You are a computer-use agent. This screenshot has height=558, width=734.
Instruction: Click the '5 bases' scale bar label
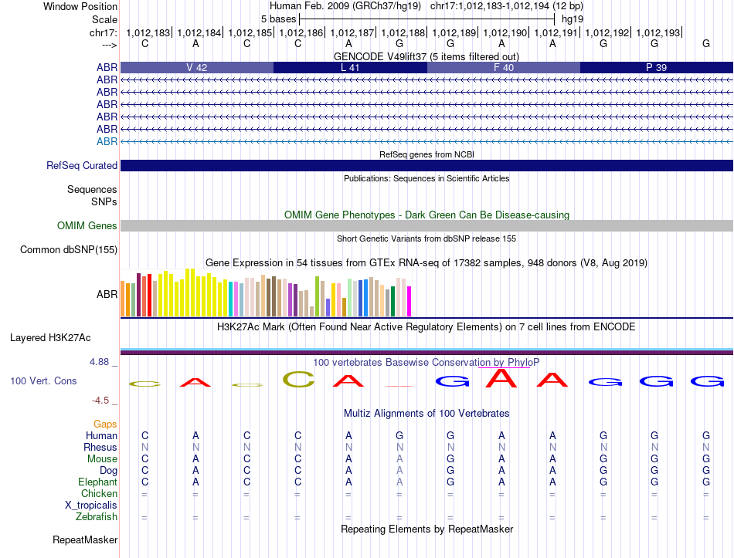coord(278,19)
